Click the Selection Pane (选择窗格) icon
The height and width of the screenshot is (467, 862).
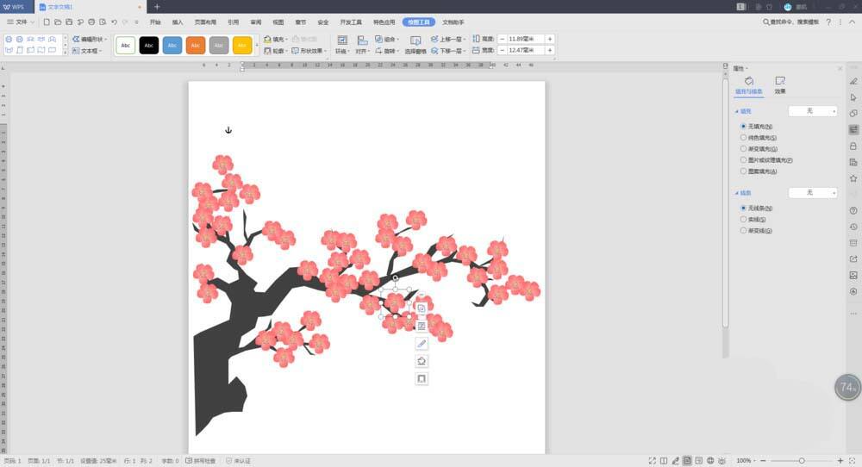coord(415,40)
